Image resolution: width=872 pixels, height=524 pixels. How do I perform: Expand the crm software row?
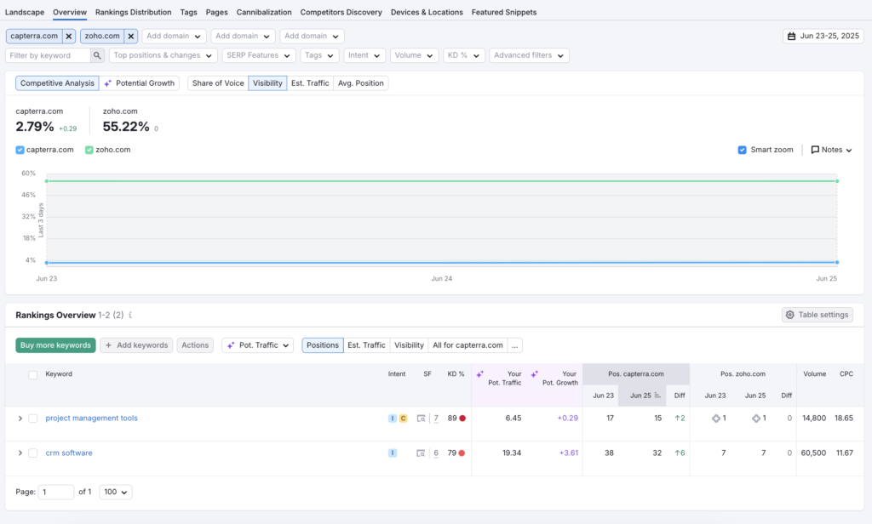point(20,453)
